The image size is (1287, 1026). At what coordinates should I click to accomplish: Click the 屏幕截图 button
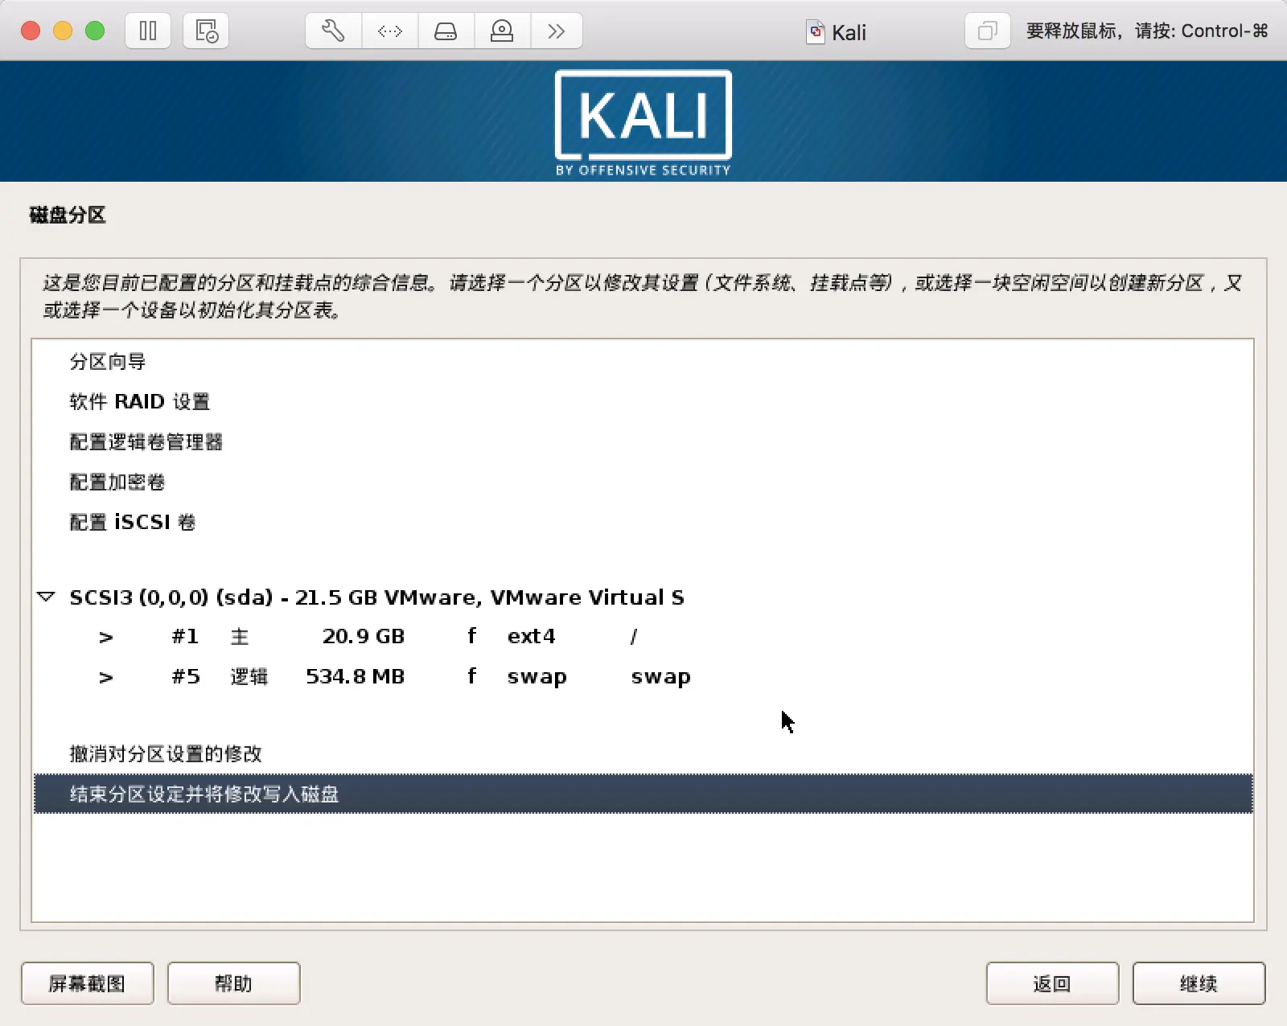88,983
